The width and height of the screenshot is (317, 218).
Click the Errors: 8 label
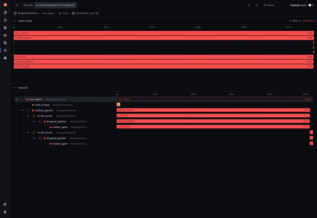point(310,20)
